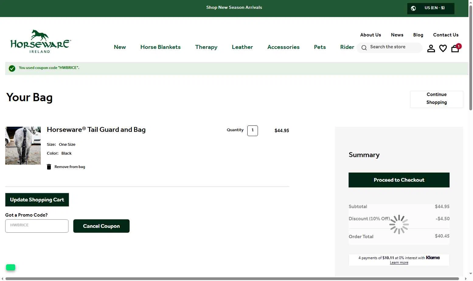Click the Discount (10% Off) label

coord(369,219)
